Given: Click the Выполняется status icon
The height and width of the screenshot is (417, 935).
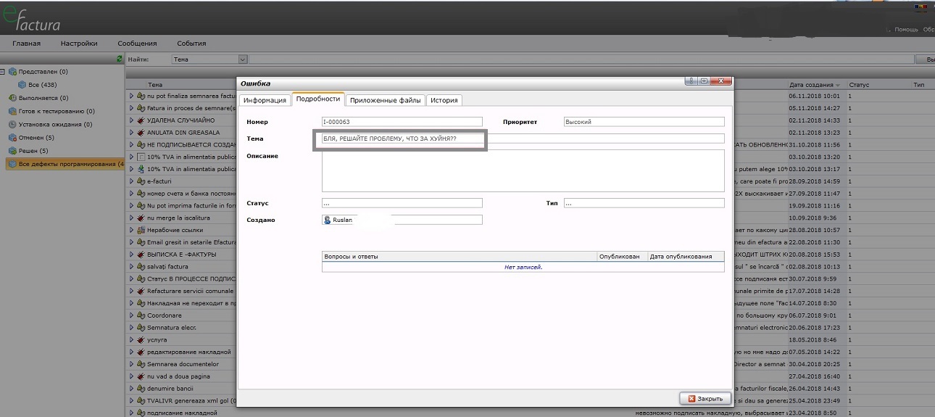Looking at the screenshot, I should pos(12,98).
